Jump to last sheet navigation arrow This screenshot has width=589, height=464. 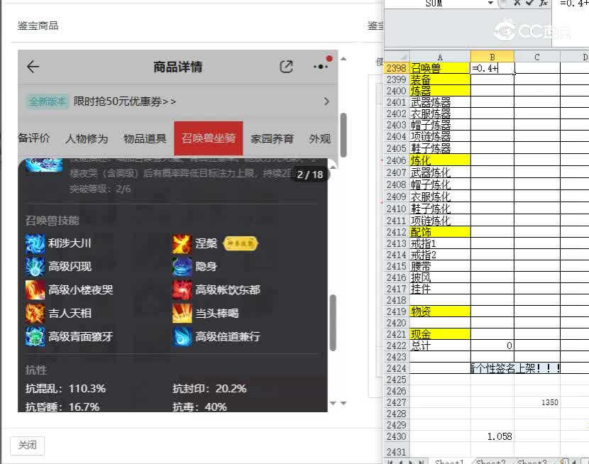coord(421,461)
